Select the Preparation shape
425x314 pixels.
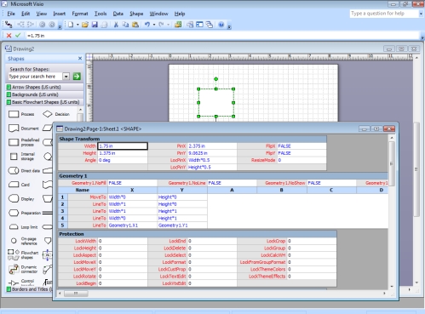click(25, 213)
